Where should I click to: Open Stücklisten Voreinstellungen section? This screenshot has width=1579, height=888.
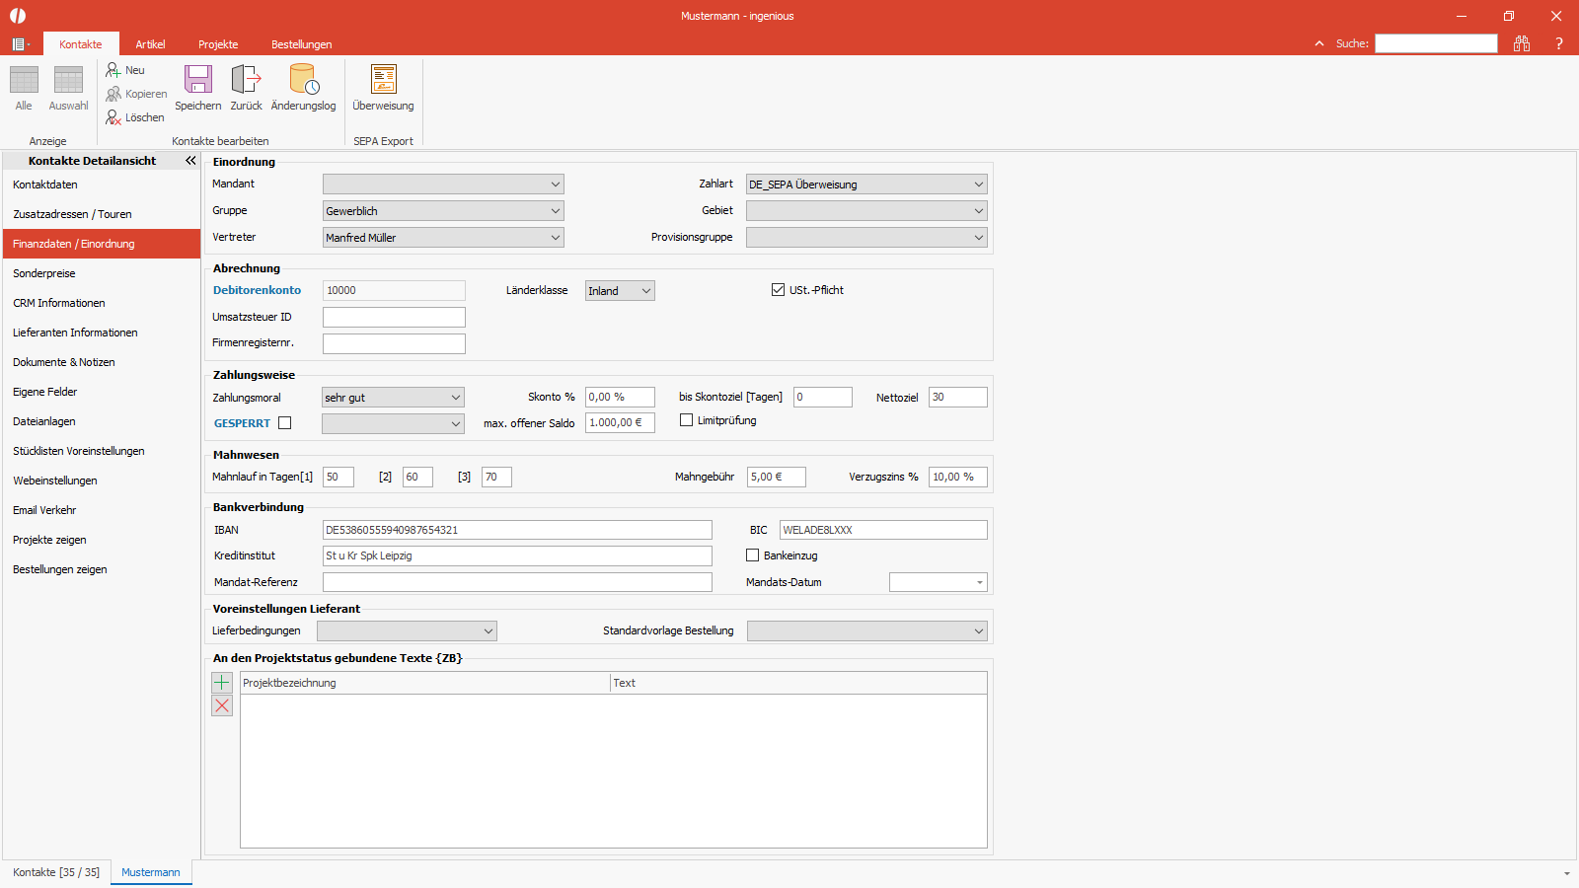click(102, 451)
